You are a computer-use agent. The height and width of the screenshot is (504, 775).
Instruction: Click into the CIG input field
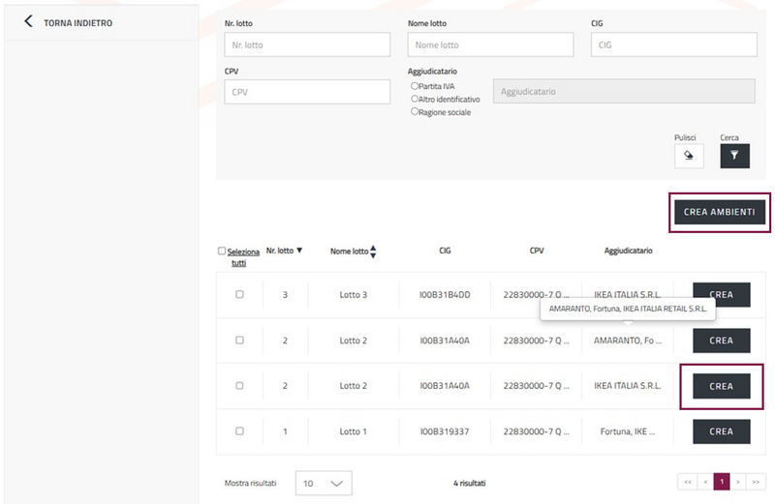tap(673, 44)
